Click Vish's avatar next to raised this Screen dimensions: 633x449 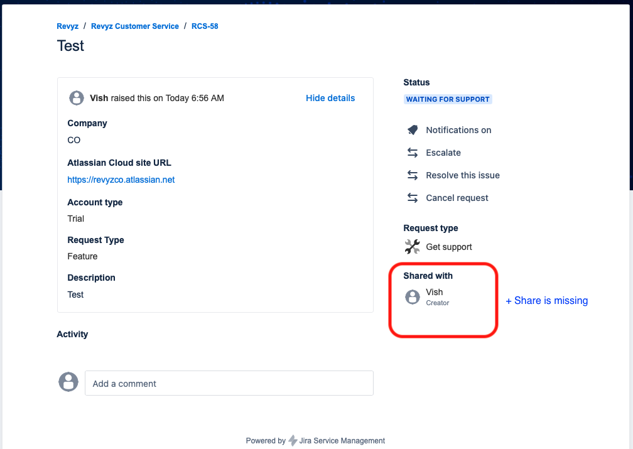[77, 98]
